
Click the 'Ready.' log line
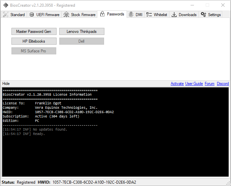point(24,134)
